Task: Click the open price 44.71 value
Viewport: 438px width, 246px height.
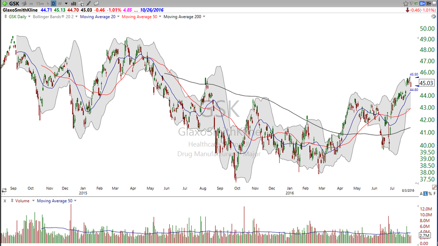Action: pyautogui.click(x=47, y=10)
